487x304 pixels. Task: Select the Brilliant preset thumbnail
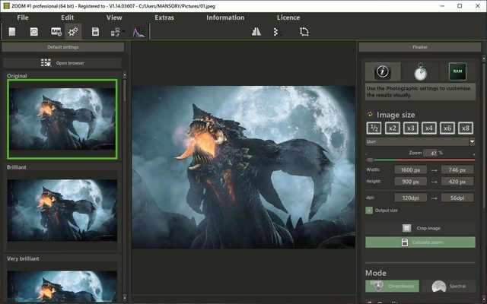click(x=62, y=210)
